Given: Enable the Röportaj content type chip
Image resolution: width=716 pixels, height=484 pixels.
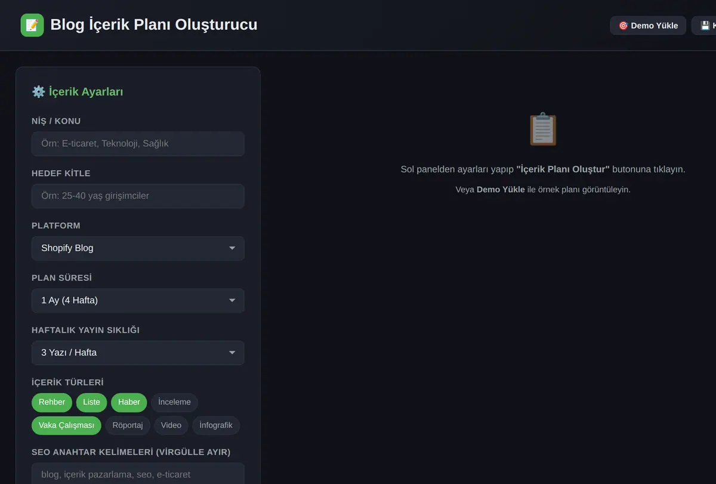Looking at the screenshot, I should [128, 426].
